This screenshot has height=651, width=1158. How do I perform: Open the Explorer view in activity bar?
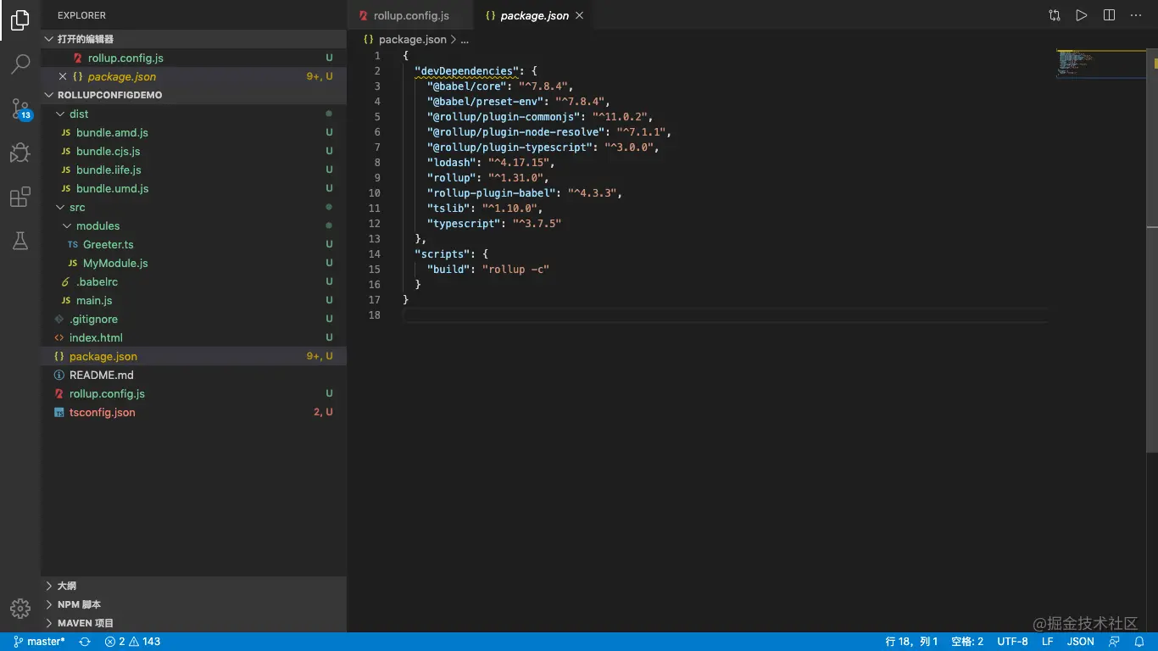click(20, 21)
